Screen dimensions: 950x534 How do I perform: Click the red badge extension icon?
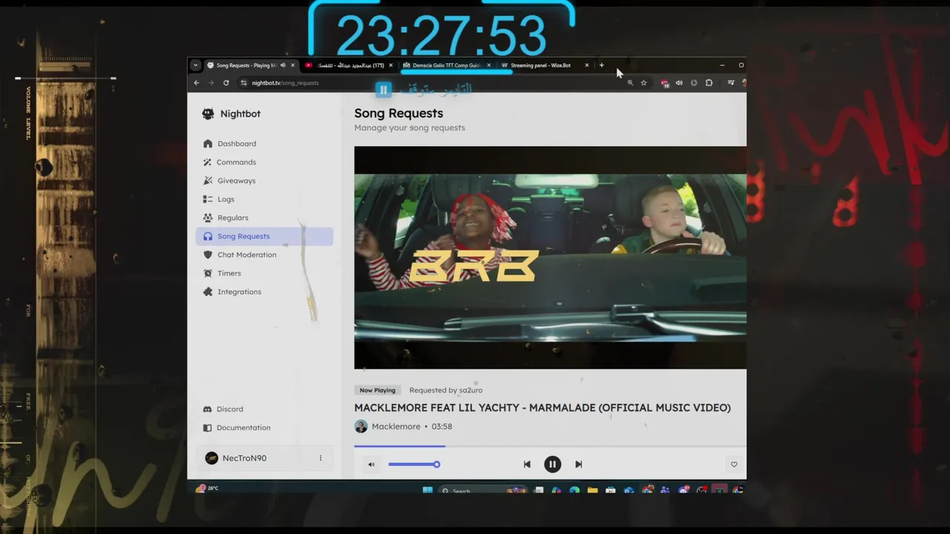pos(664,82)
